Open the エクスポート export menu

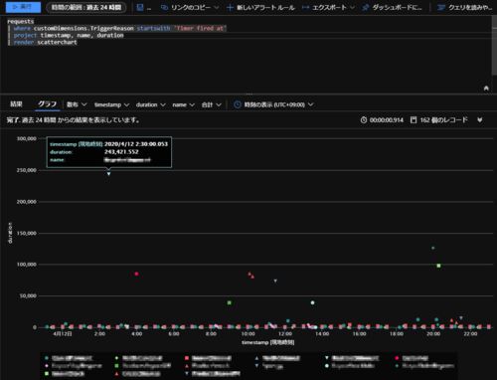[x=328, y=7]
